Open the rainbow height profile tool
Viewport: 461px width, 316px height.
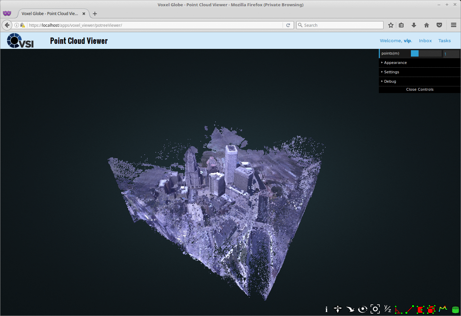[x=443, y=309]
